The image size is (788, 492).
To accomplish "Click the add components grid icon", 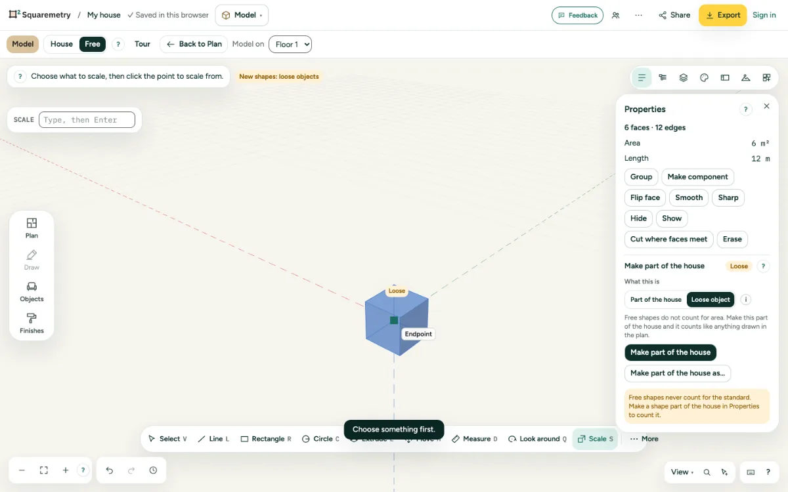I will tap(766, 77).
